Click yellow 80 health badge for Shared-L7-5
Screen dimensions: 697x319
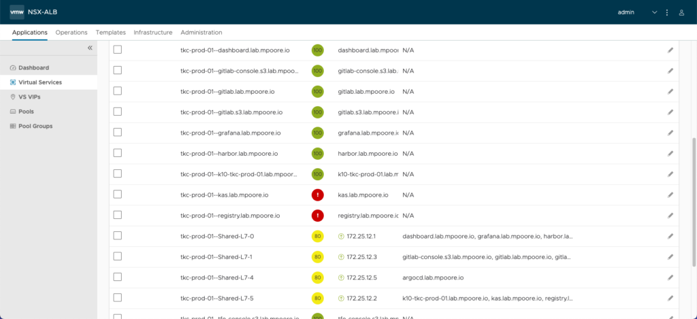(x=317, y=298)
